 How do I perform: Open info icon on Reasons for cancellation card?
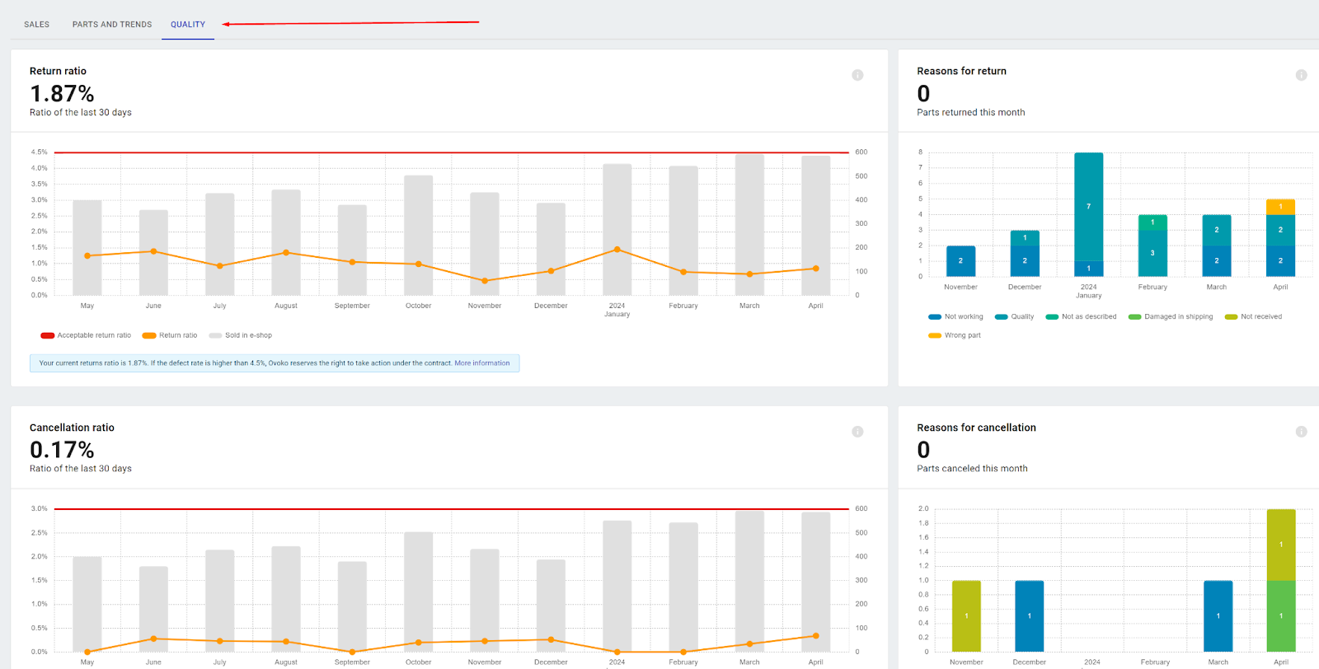(1301, 432)
